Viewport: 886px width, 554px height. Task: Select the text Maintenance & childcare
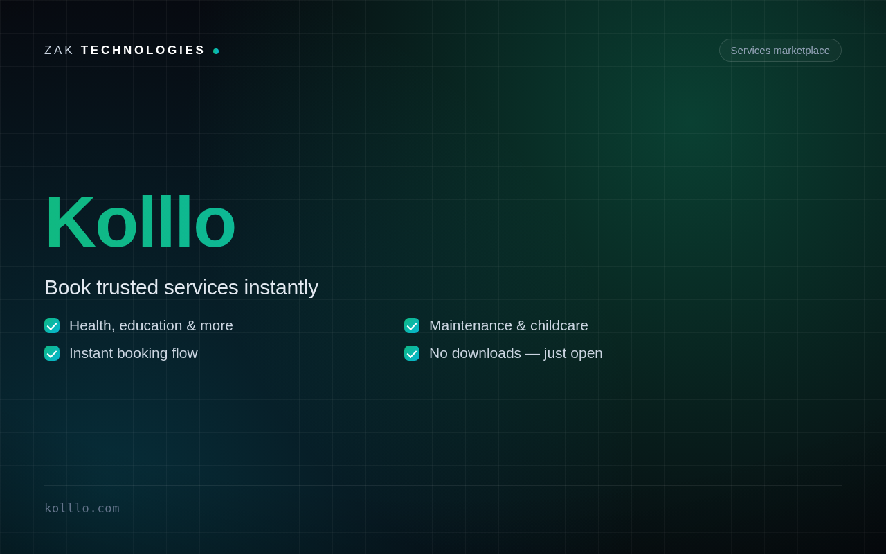pyautogui.click(x=509, y=325)
